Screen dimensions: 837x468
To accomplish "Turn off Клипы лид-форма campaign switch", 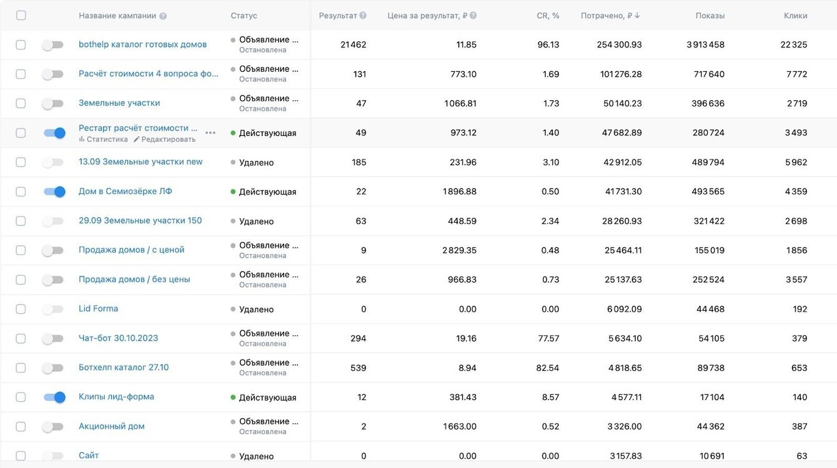I will (x=54, y=397).
